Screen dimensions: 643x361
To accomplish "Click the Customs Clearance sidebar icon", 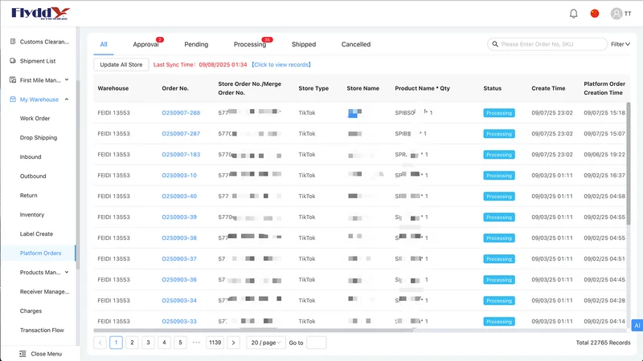I will pos(13,42).
